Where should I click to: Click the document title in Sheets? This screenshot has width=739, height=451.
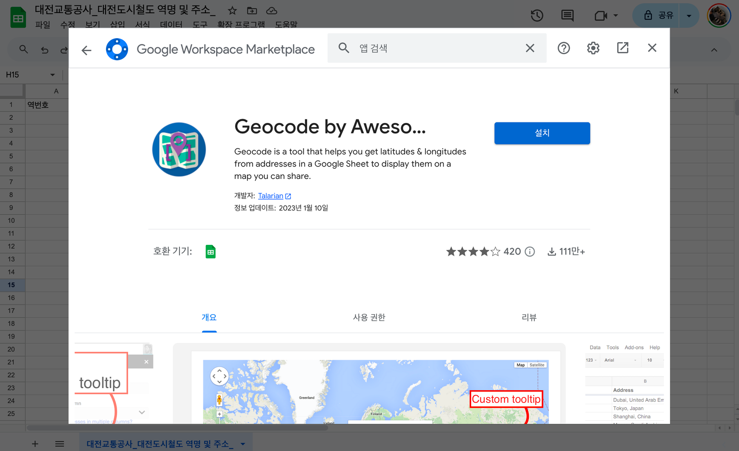click(125, 10)
